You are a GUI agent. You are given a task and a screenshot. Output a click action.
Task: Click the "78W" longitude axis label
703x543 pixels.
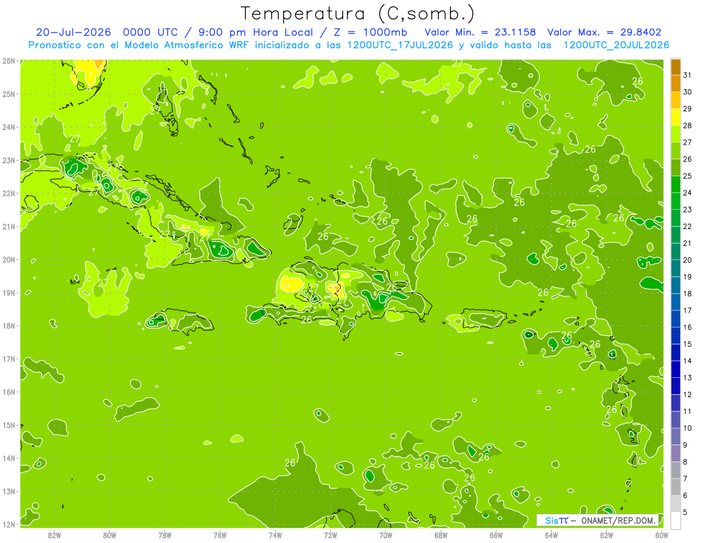point(165,535)
